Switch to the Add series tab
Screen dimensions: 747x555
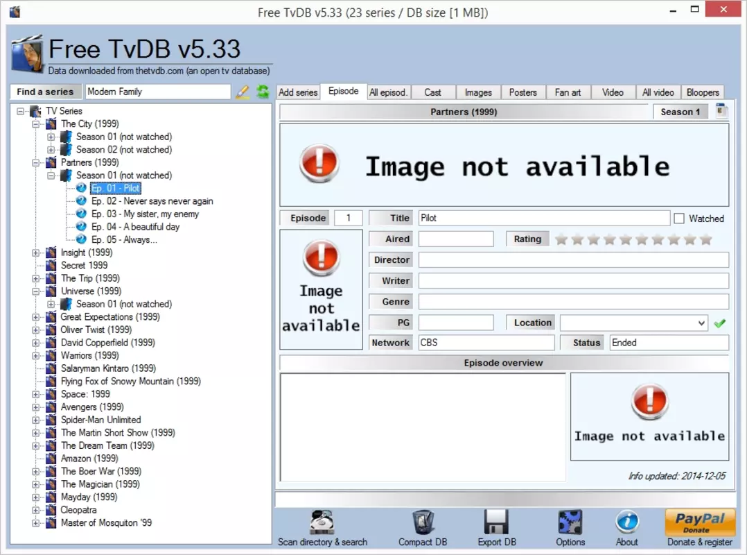(298, 92)
